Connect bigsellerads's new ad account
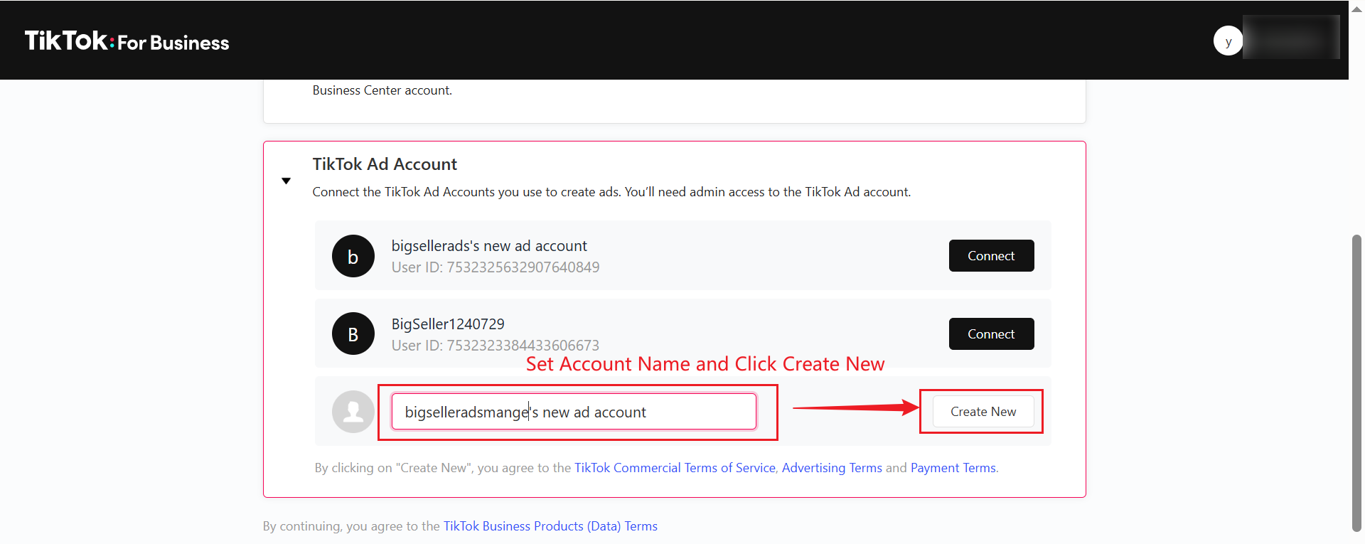 coord(991,255)
